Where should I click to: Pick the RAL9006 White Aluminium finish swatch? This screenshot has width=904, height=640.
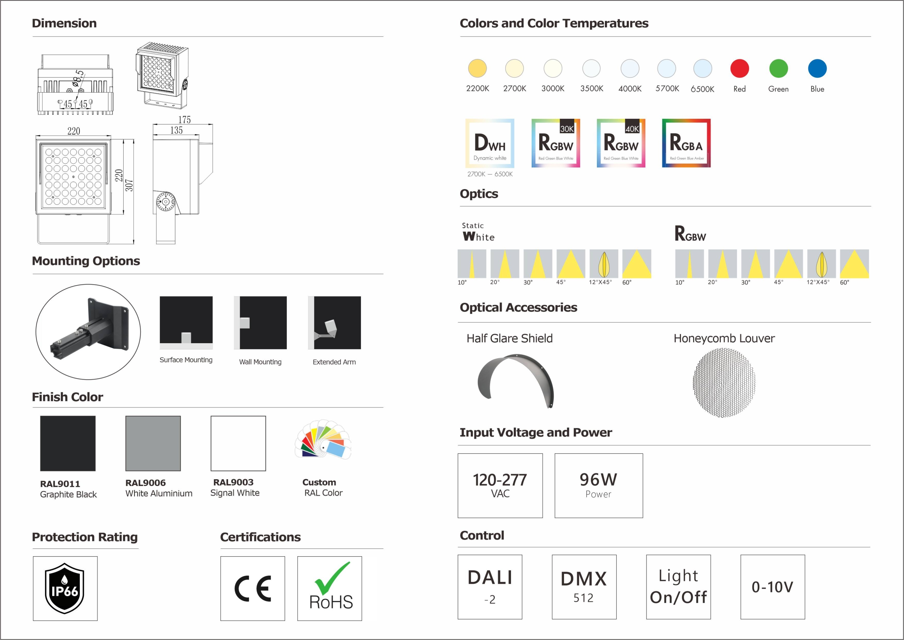tap(153, 444)
